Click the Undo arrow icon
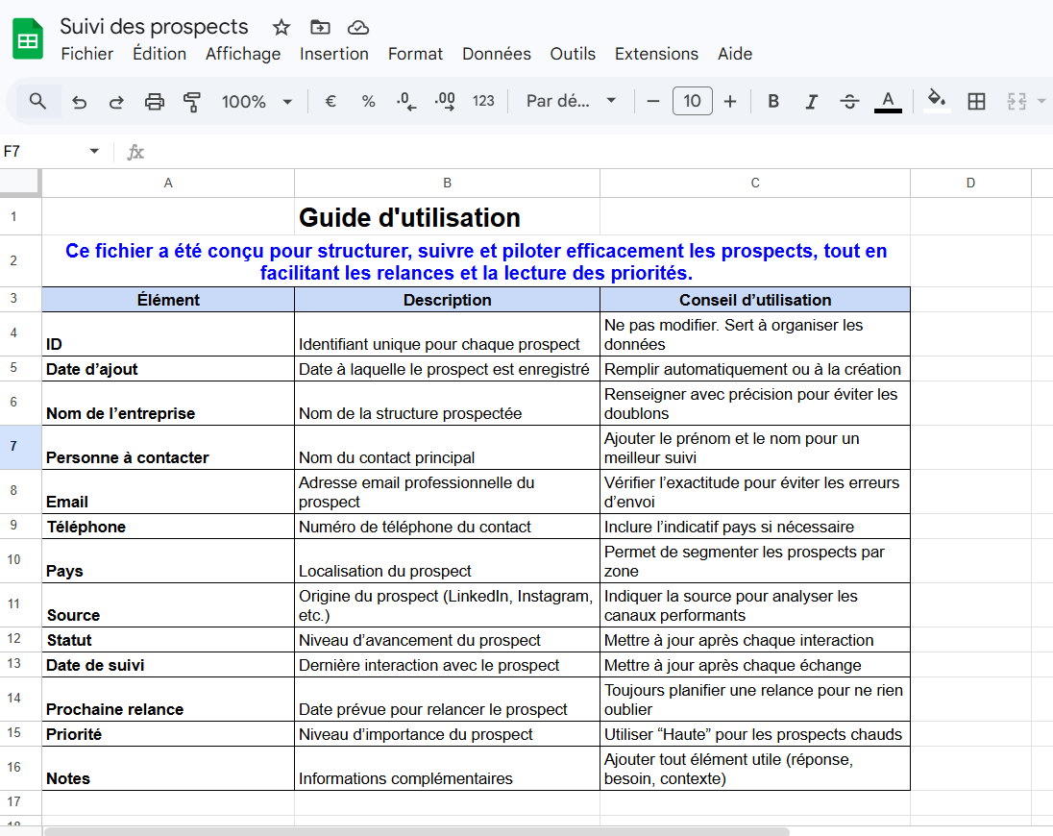 (80, 102)
